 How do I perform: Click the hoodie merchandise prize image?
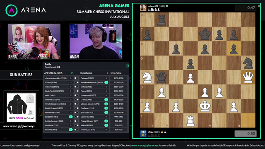21,108
